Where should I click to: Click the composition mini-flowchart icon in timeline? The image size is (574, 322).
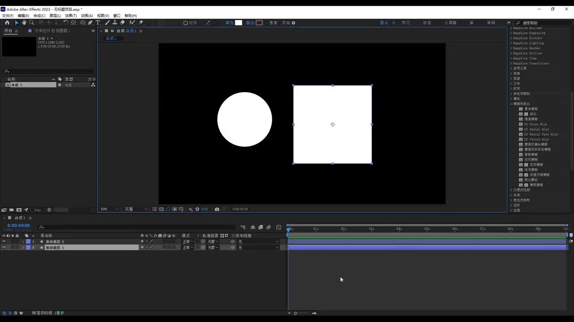point(243,227)
